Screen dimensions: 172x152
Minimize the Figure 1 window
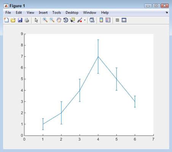click(x=148, y=6)
